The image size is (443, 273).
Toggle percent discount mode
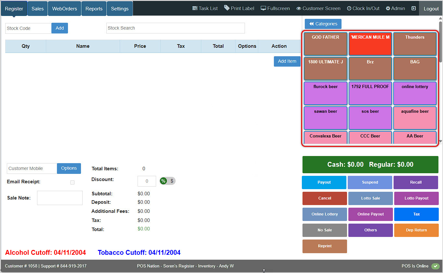click(163, 181)
